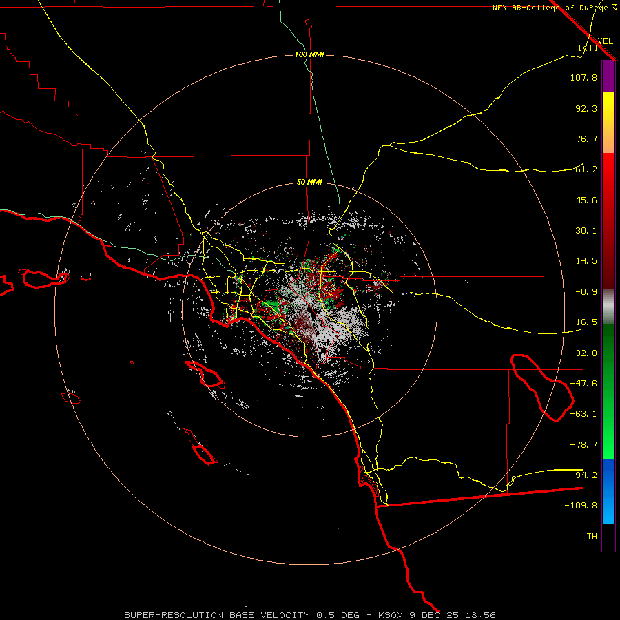Click the -109.8 legend value

pos(581,506)
